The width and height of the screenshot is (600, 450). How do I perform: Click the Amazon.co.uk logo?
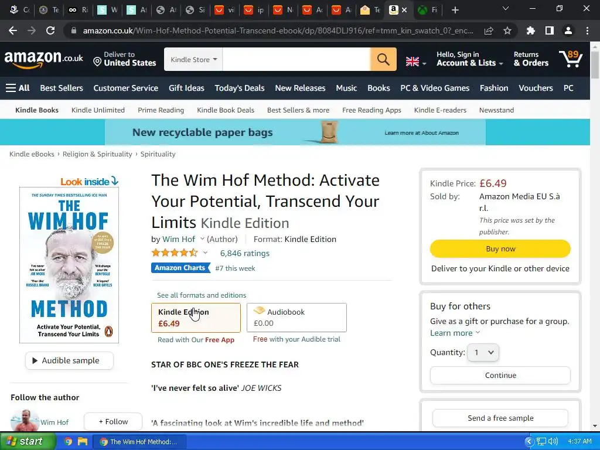(x=43, y=59)
